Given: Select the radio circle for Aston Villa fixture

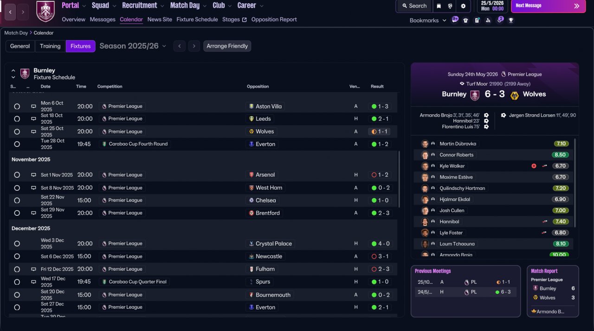Looking at the screenshot, I should (17, 106).
